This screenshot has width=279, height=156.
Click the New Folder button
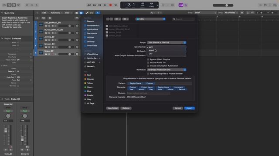[112, 108]
